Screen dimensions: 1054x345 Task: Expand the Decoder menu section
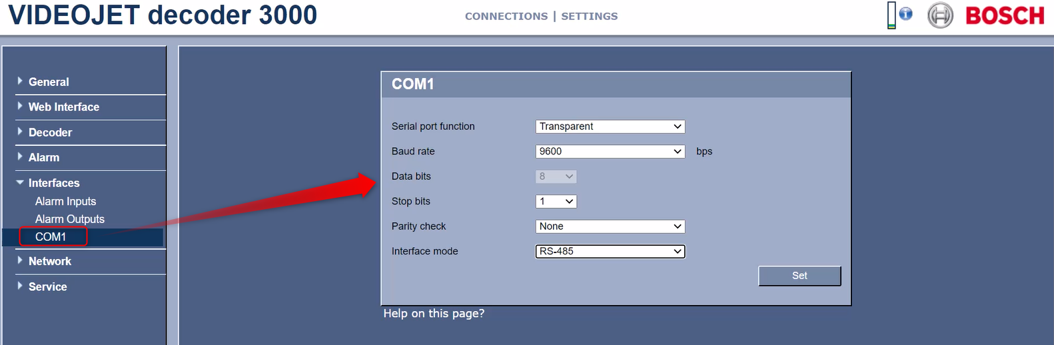coord(50,133)
